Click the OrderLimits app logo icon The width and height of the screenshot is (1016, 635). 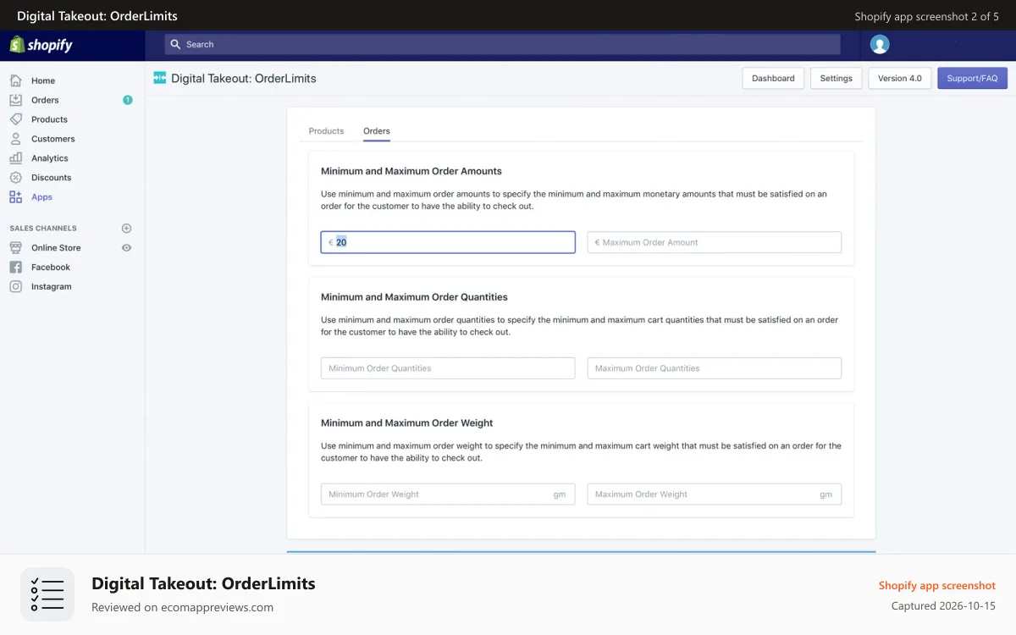[x=160, y=78]
